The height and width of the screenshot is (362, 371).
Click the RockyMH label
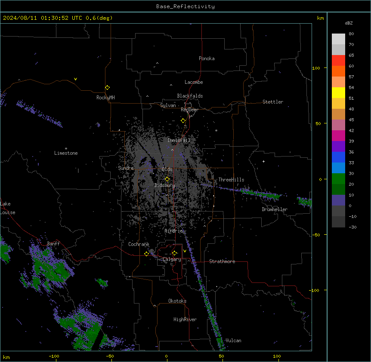105,98
